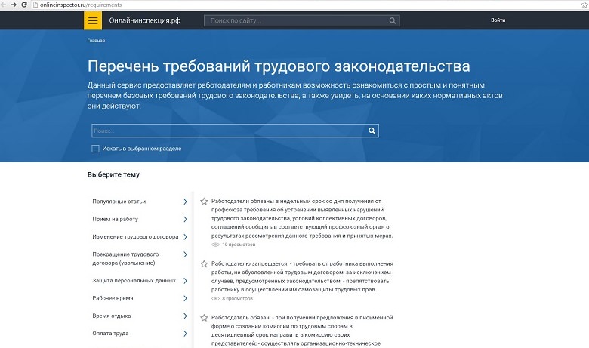
Task: Click the main search magnifier button
Action: coord(372,131)
